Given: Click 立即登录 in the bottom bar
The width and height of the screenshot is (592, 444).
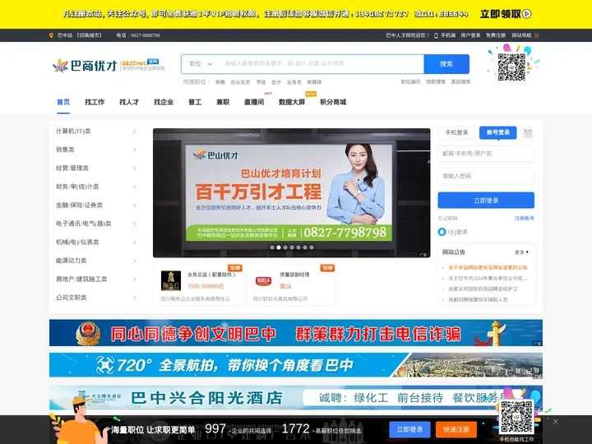Looking at the screenshot, I should tap(409, 430).
